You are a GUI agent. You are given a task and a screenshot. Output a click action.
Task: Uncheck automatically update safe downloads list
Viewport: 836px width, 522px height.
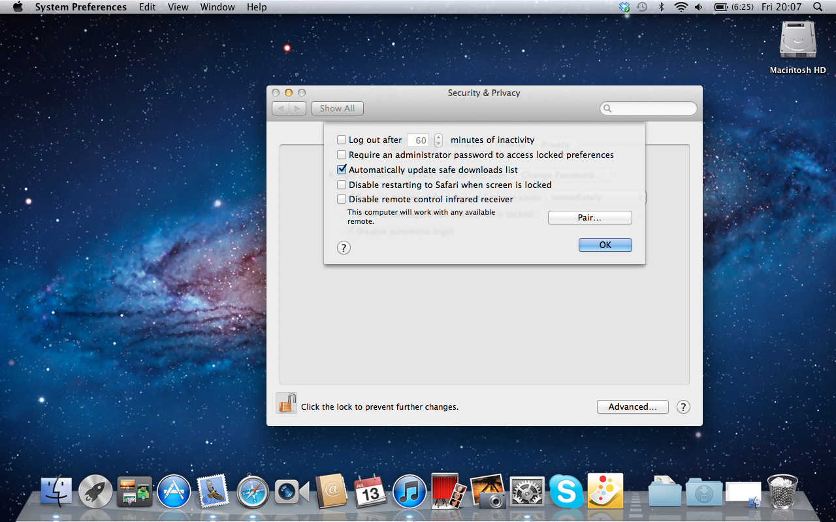(341, 169)
